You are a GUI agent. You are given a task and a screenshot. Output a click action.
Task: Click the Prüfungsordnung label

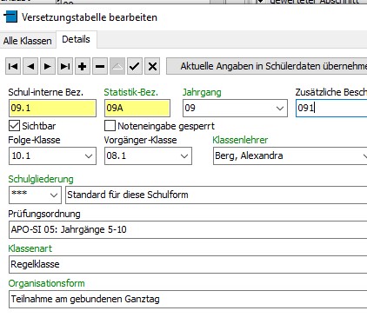44,214
